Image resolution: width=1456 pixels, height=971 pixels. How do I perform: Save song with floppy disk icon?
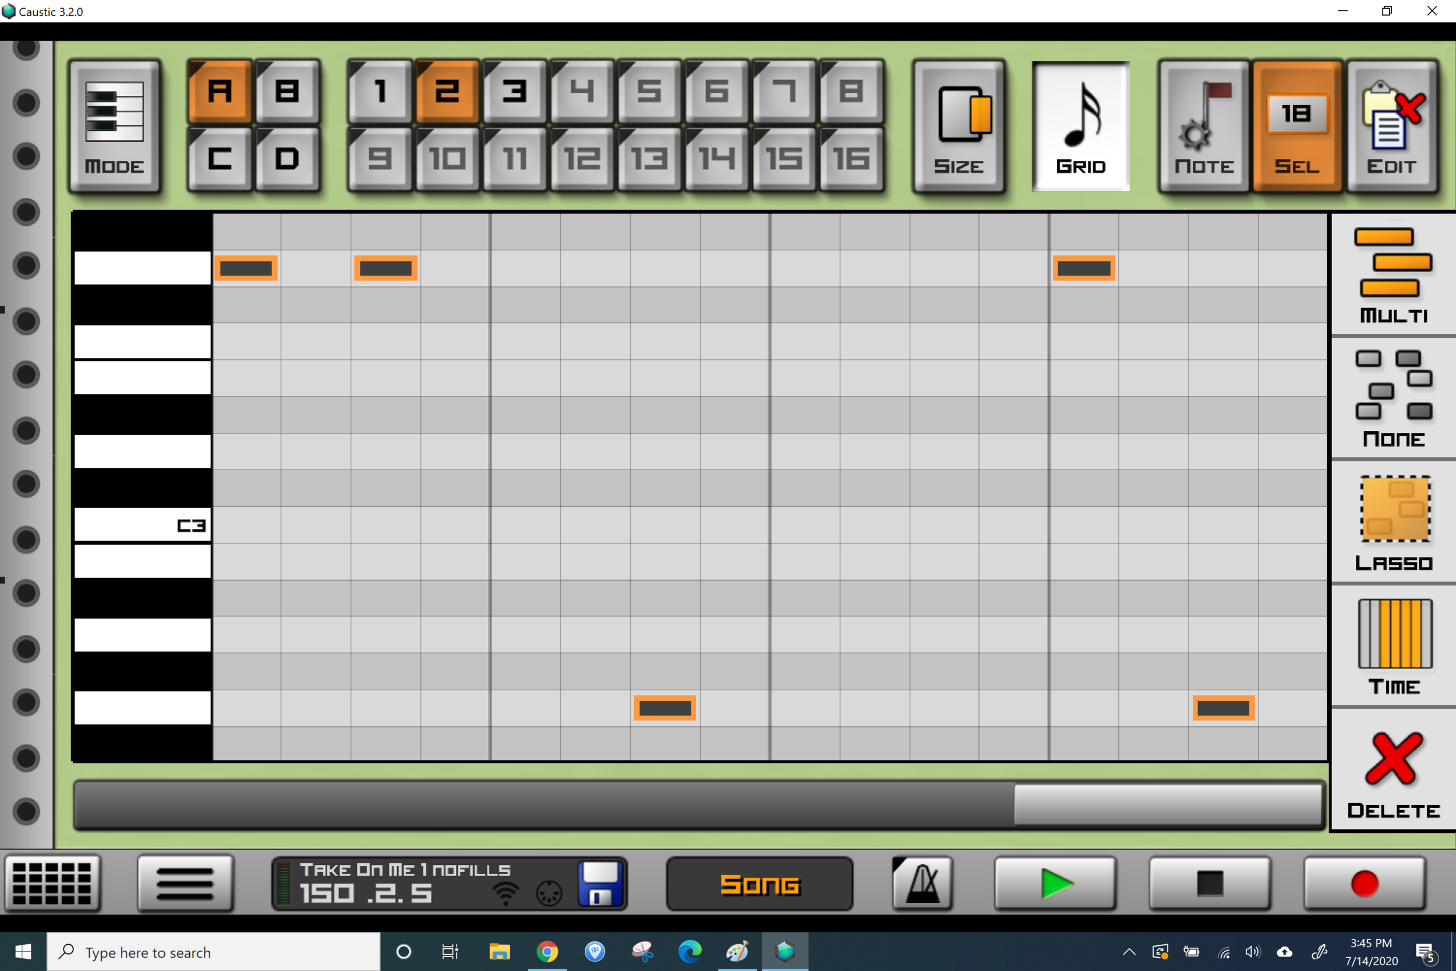click(599, 884)
